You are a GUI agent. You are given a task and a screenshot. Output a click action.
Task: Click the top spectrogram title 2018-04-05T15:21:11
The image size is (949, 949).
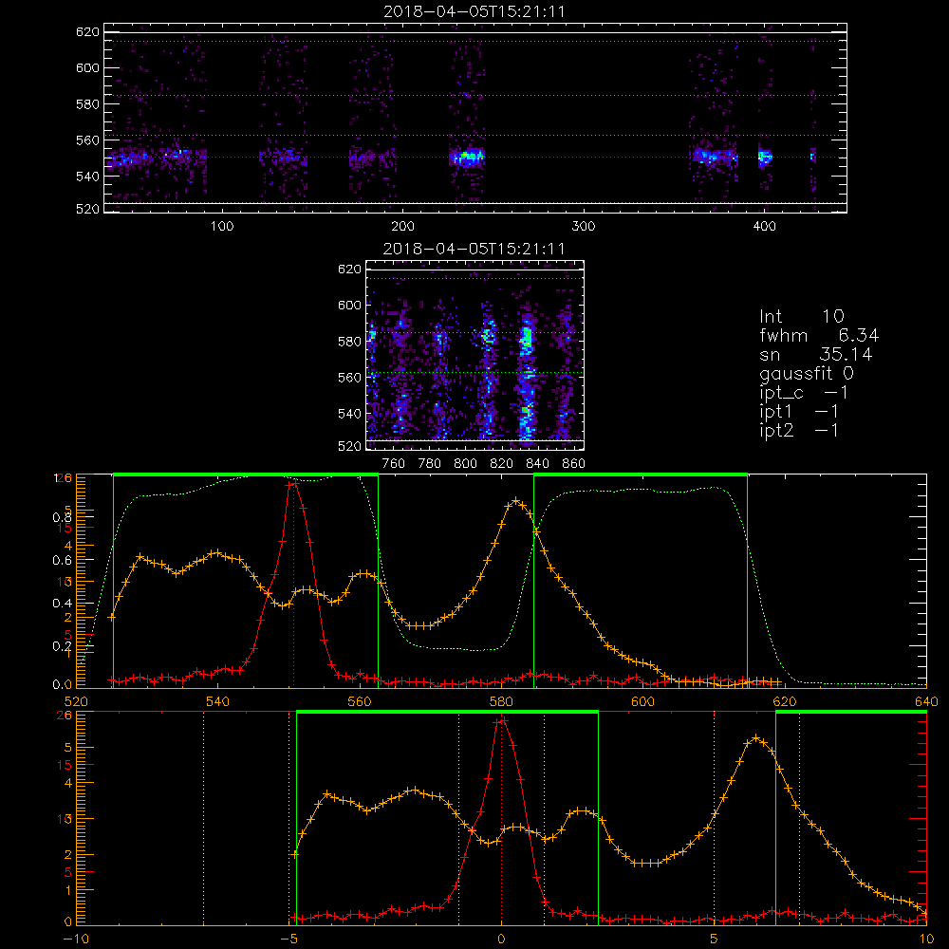pyautogui.click(x=474, y=11)
